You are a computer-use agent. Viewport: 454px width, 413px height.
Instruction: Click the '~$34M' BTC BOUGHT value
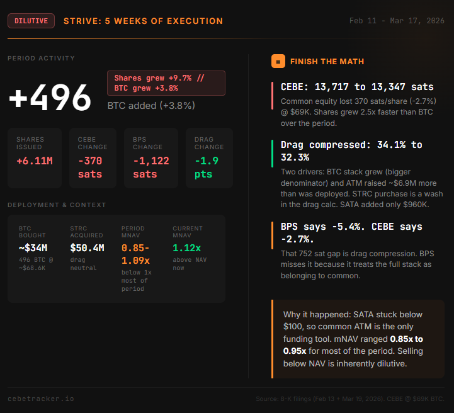(x=33, y=248)
